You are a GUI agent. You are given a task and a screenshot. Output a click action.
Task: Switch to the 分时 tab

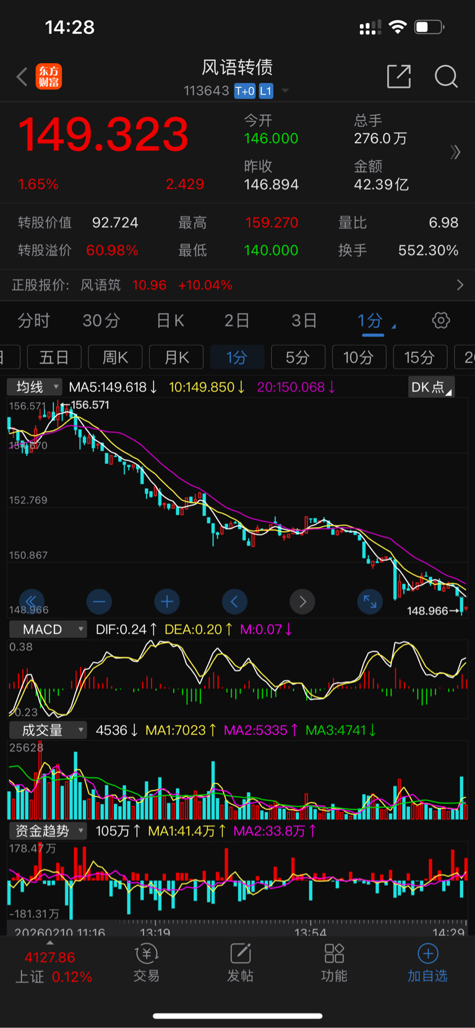[x=33, y=320]
